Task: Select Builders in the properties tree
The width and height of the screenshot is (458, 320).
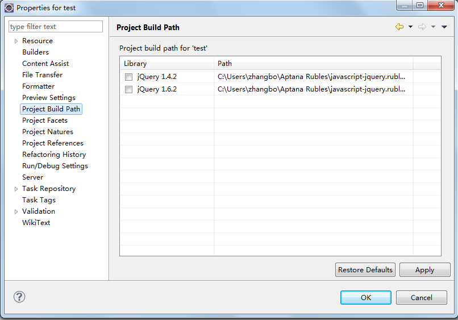Action: 35,52
